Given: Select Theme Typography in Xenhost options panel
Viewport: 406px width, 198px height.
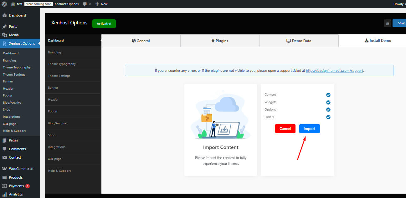Looking at the screenshot, I should coord(73,64).
